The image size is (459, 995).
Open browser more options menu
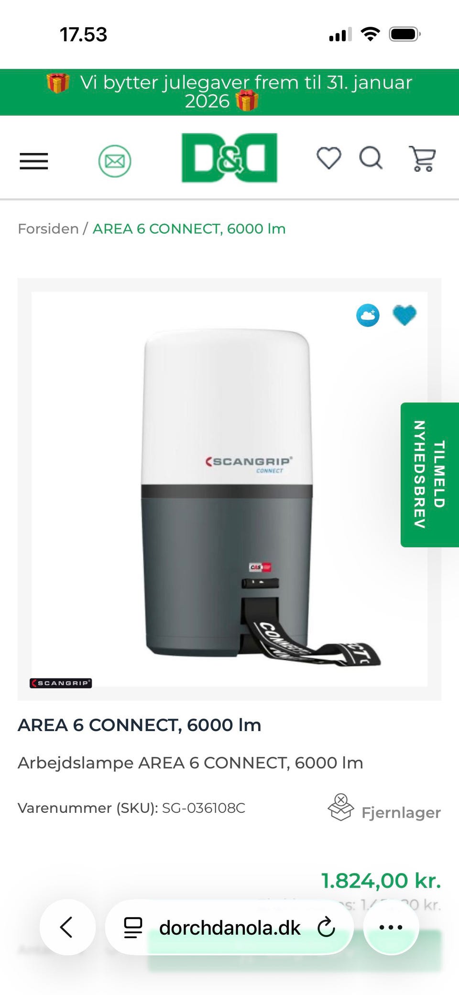tap(391, 927)
